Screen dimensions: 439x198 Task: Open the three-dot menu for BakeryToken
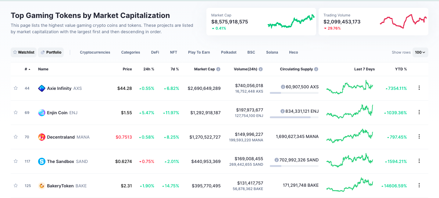[x=419, y=185]
